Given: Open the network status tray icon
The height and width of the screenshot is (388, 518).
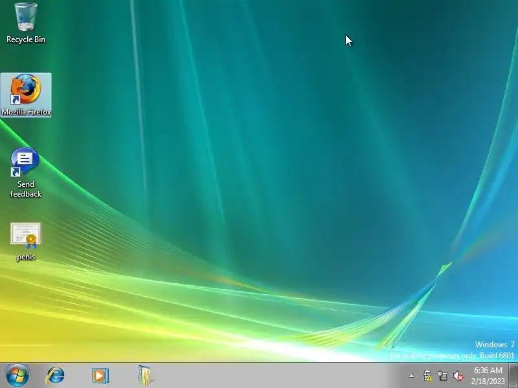Looking at the screenshot, I should click(x=443, y=376).
